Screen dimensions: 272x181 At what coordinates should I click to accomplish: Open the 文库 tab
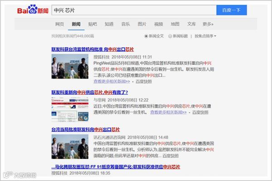click(x=191, y=24)
